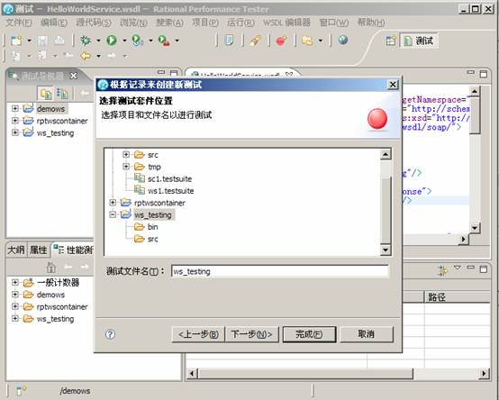Click the 完成(F) button
Viewport: 499px width, 400px height.
(x=309, y=334)
